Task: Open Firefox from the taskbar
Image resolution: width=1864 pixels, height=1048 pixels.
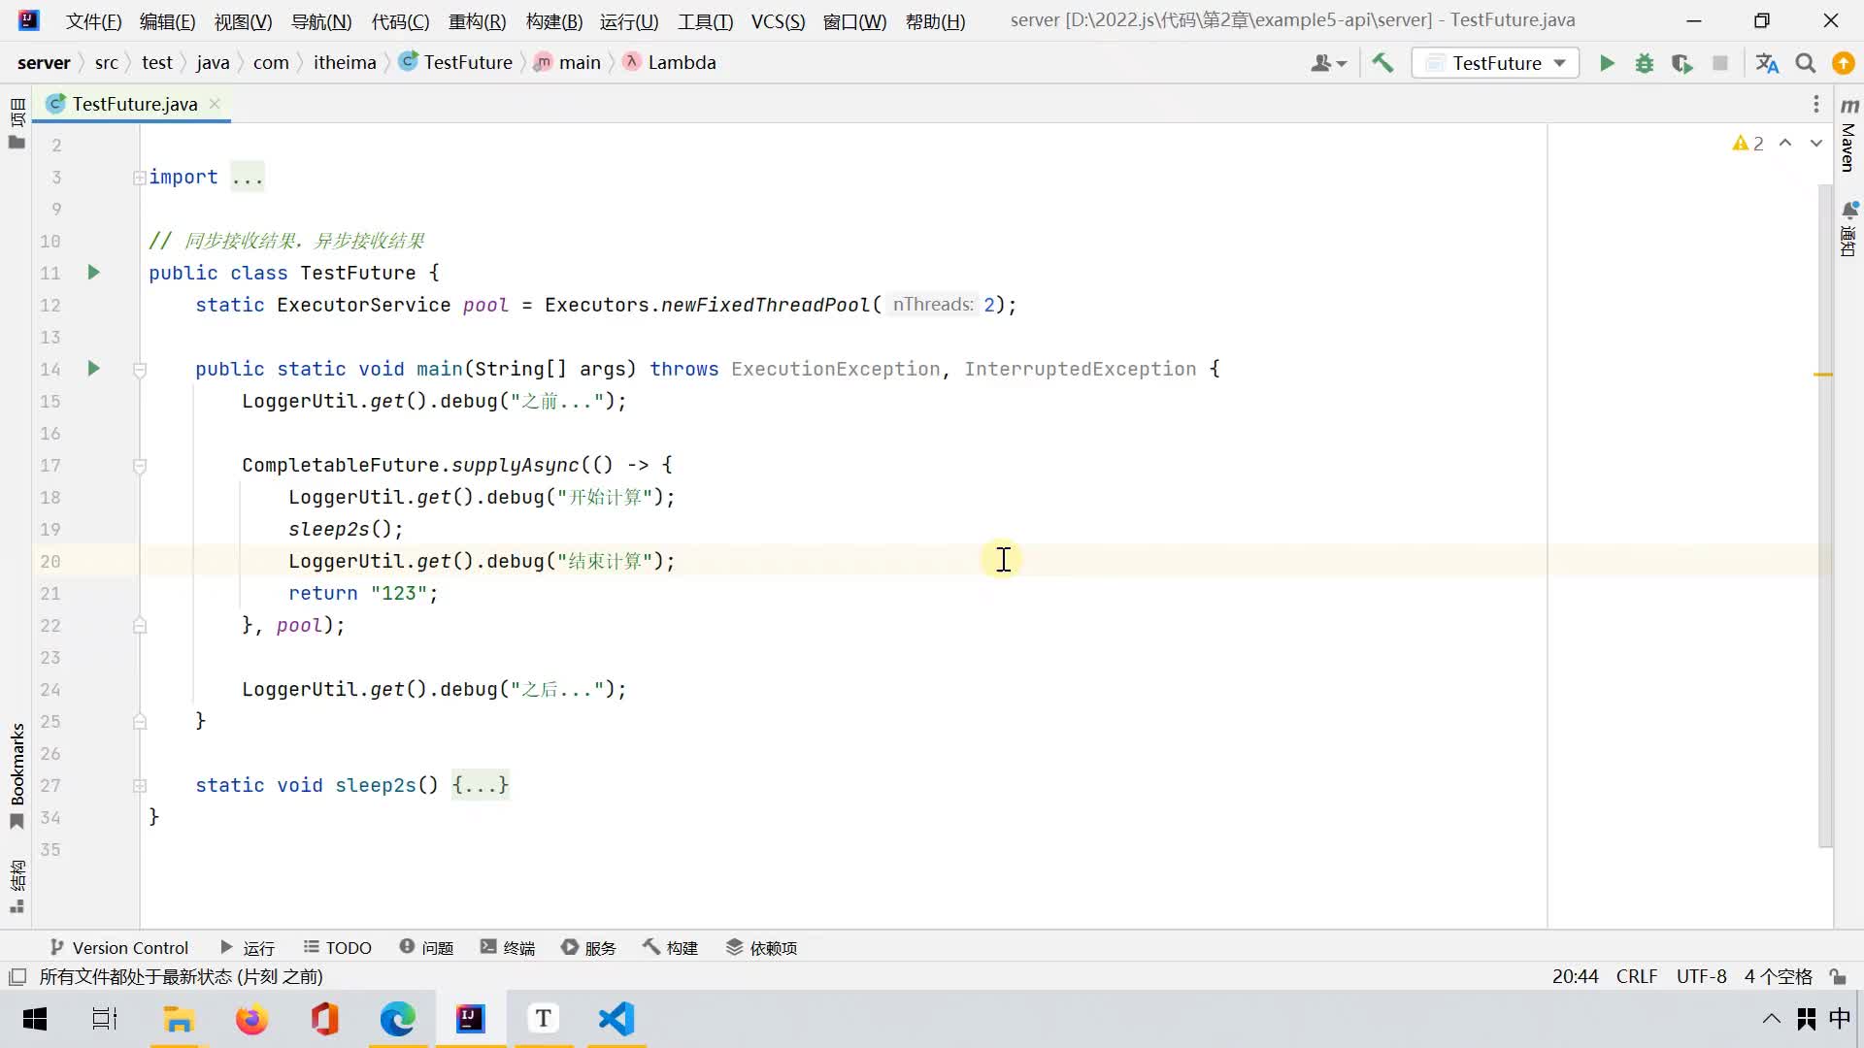Action: click(x=251, y=1019)
